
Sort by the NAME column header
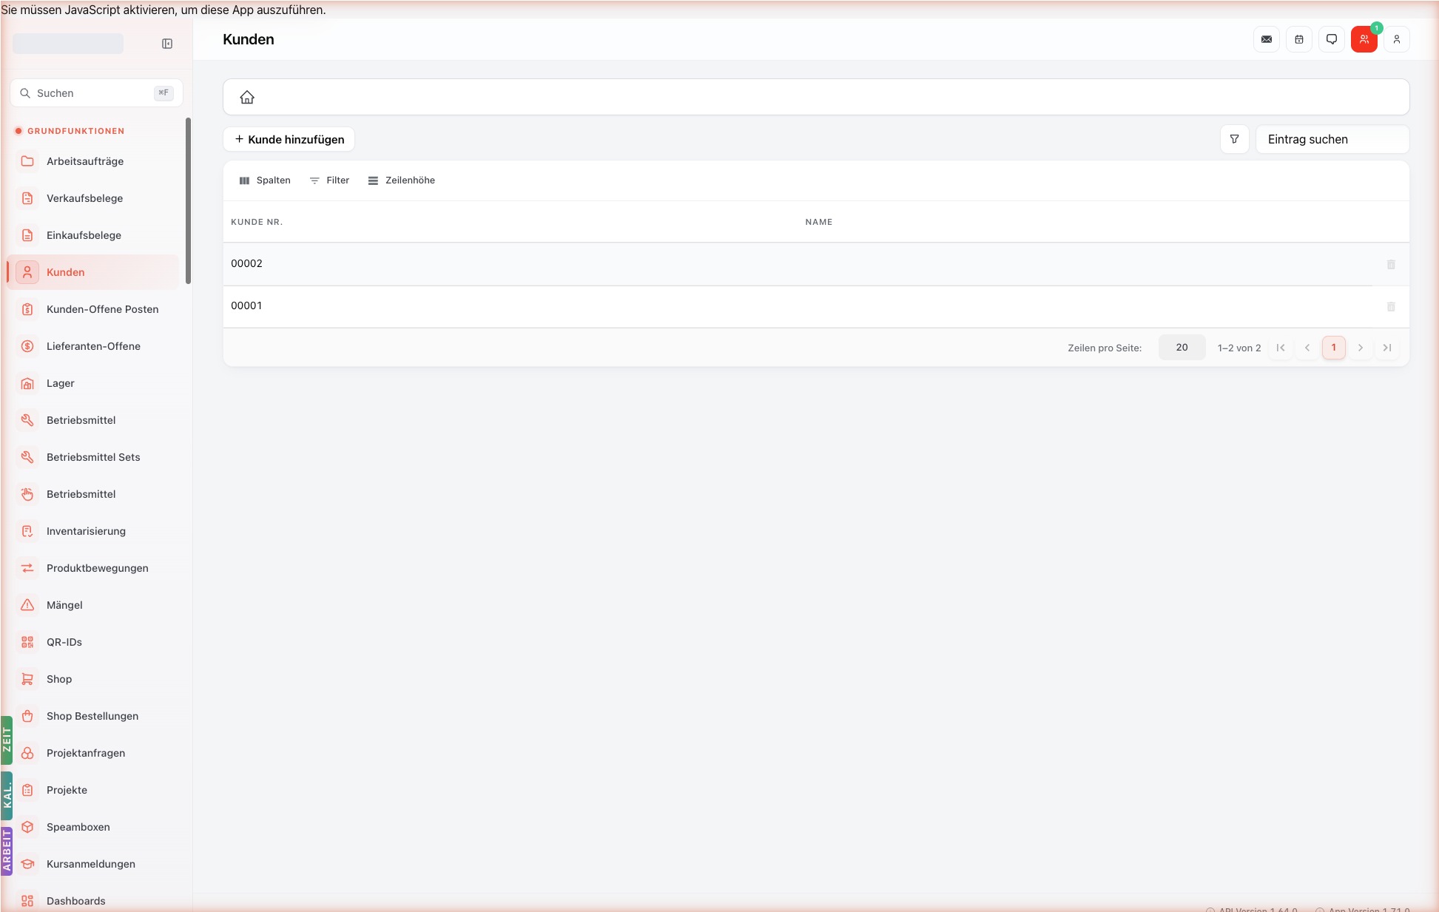[x=819, y=222]
